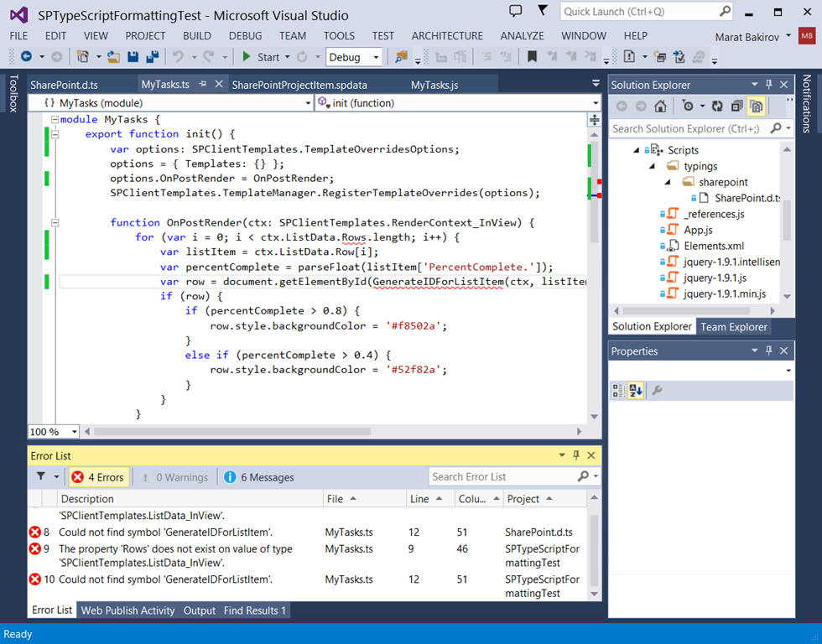Image resolution: width=822 pixels, height=644 pixels.
Task: Pin the Properties panel
Action: (769, 351)
